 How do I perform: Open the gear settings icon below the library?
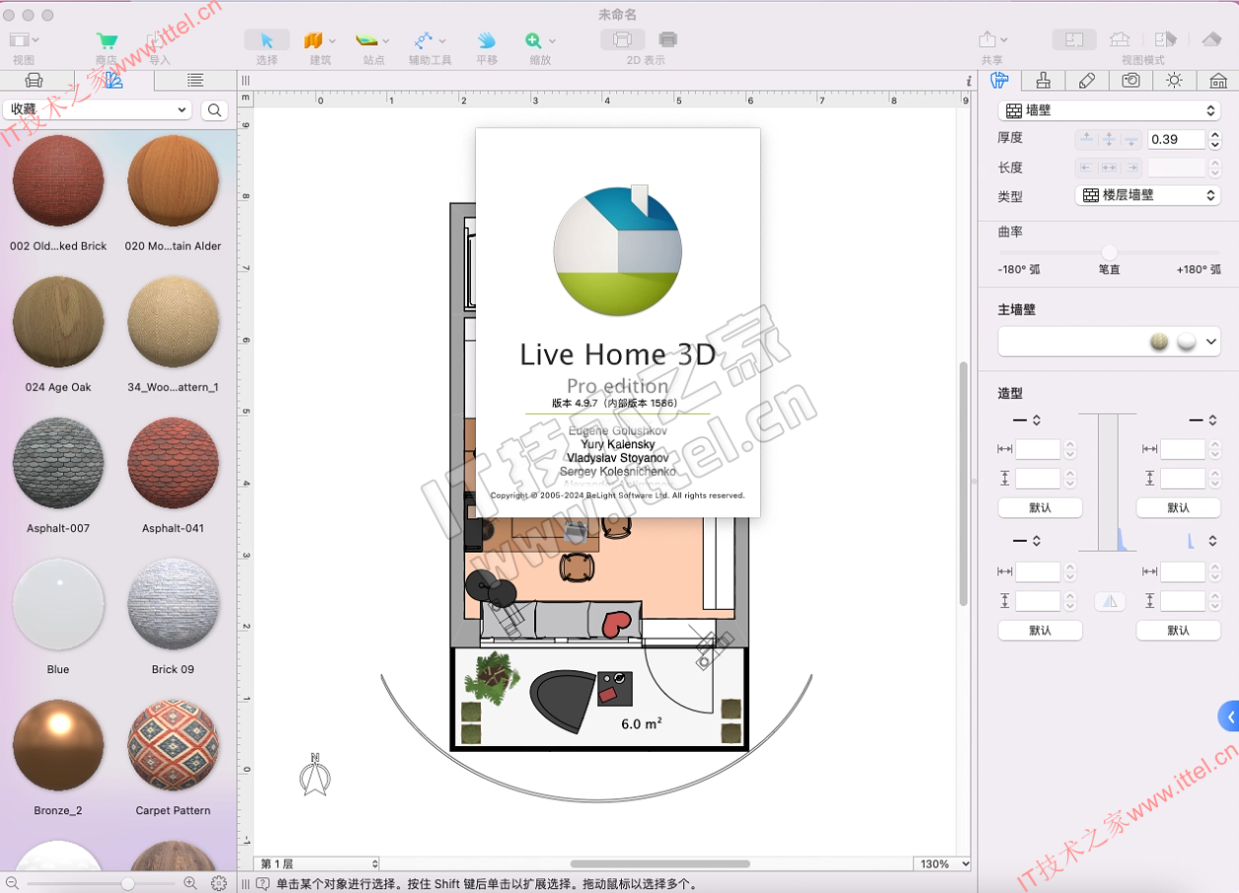(219, 884)
